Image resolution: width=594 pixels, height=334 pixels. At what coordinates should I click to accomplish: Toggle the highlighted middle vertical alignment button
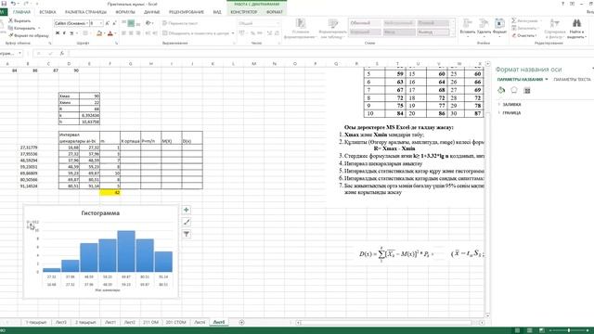coord(131,23)
